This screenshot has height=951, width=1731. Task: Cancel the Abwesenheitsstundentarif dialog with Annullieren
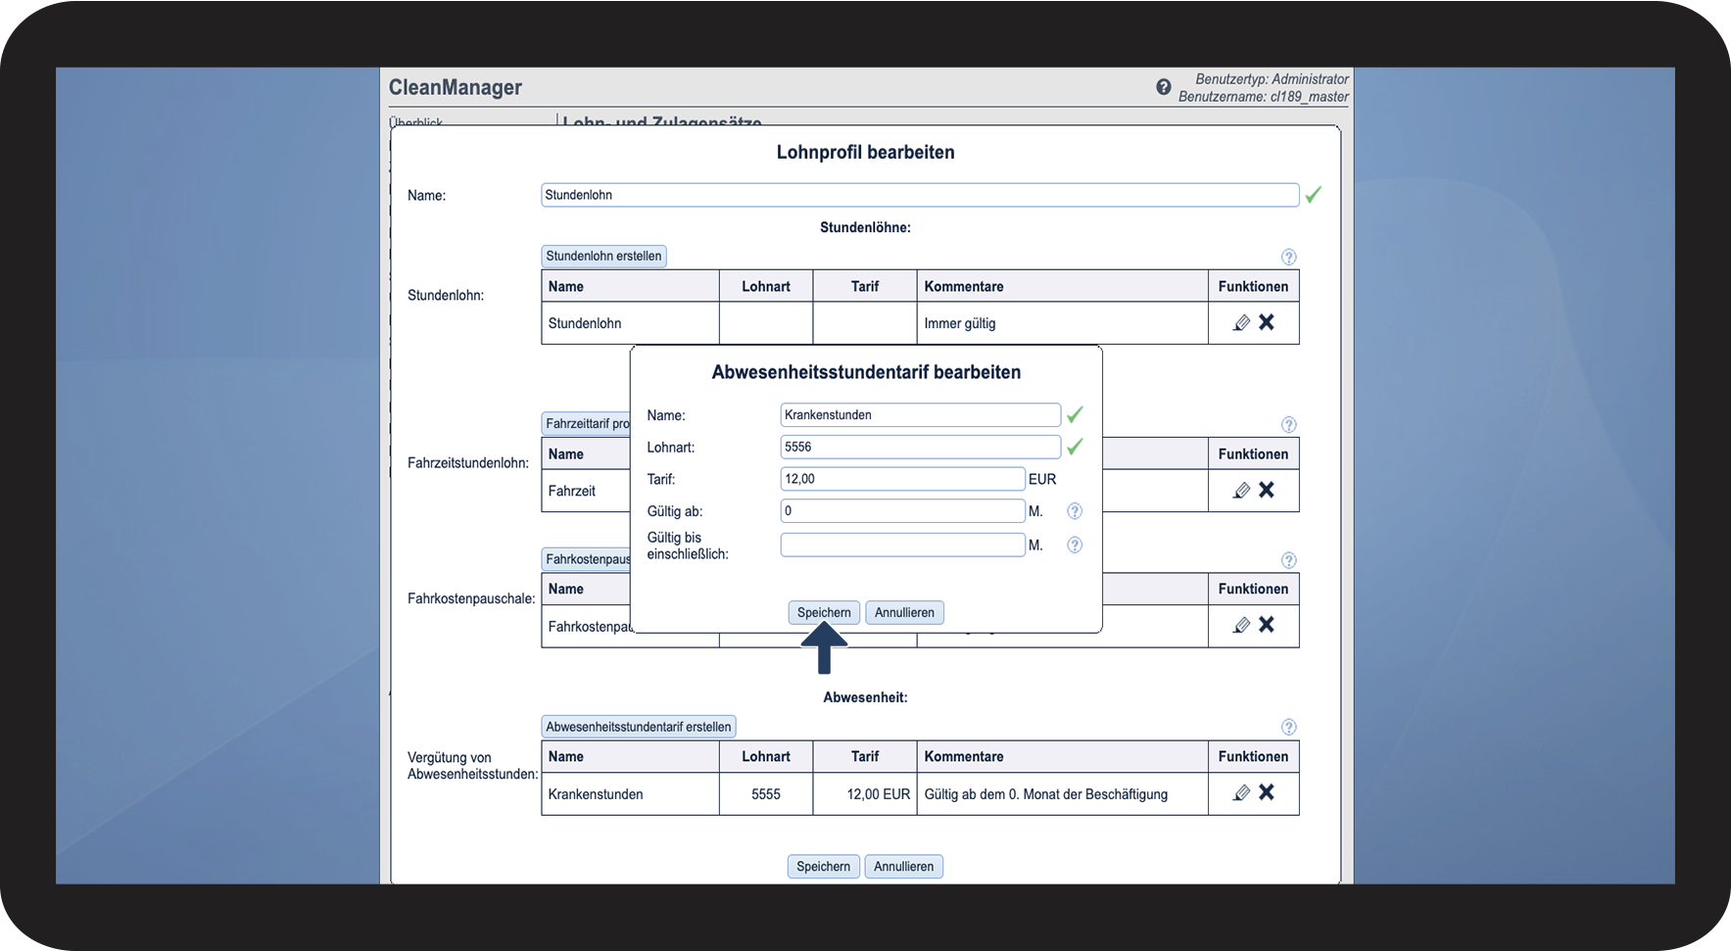pyautogui.click(x=904, y=613)
